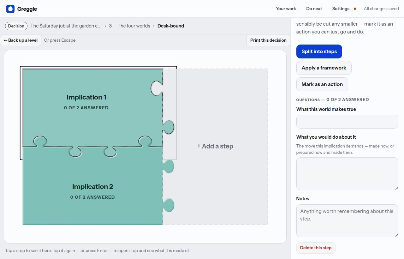Add a step via the empty slot
404x259 pixels.
(x=215, y=146)
